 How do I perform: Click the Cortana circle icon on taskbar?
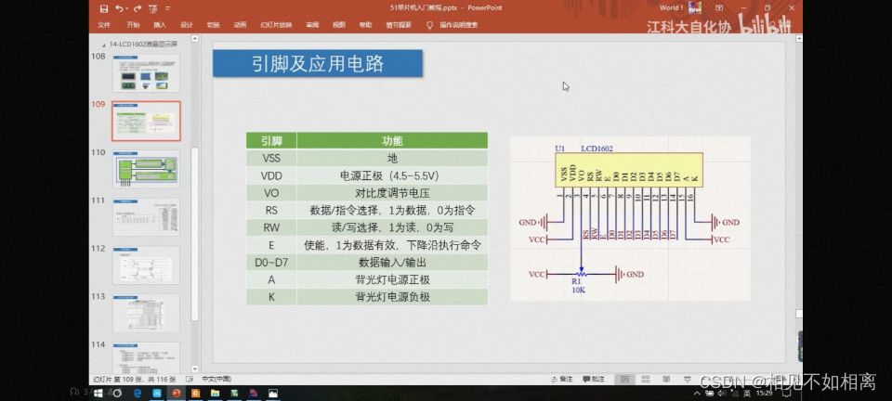pyautogui.click(x=117, y=393)
